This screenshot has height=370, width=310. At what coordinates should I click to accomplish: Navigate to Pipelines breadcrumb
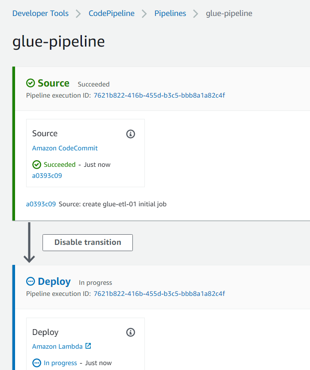170,13
